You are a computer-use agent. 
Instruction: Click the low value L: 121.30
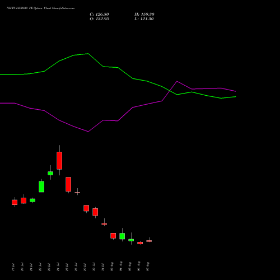(x=144, y=19)
